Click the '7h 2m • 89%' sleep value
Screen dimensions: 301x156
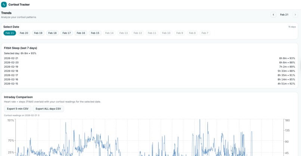(287, 67)
